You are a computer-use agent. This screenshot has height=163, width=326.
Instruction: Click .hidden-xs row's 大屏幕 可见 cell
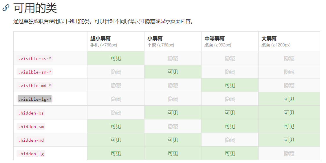click(289, 113)
